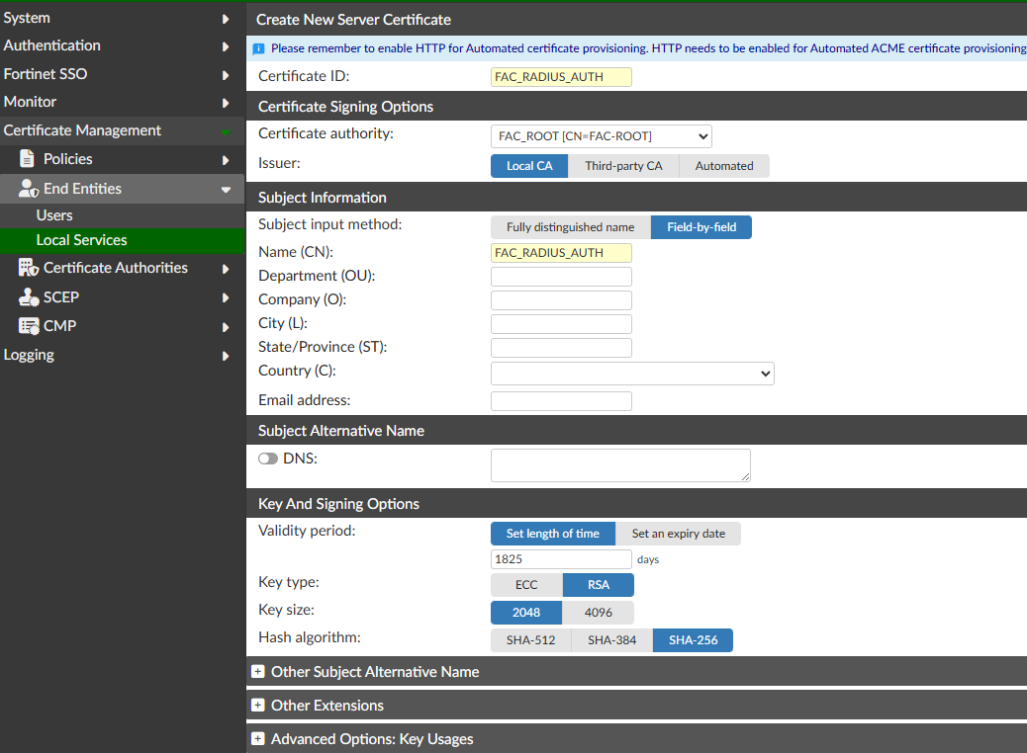Image resolution: width=1027 pixels, height=753 pixels.
Task: Click the Certificate ID input field
Action: (561, 76)
